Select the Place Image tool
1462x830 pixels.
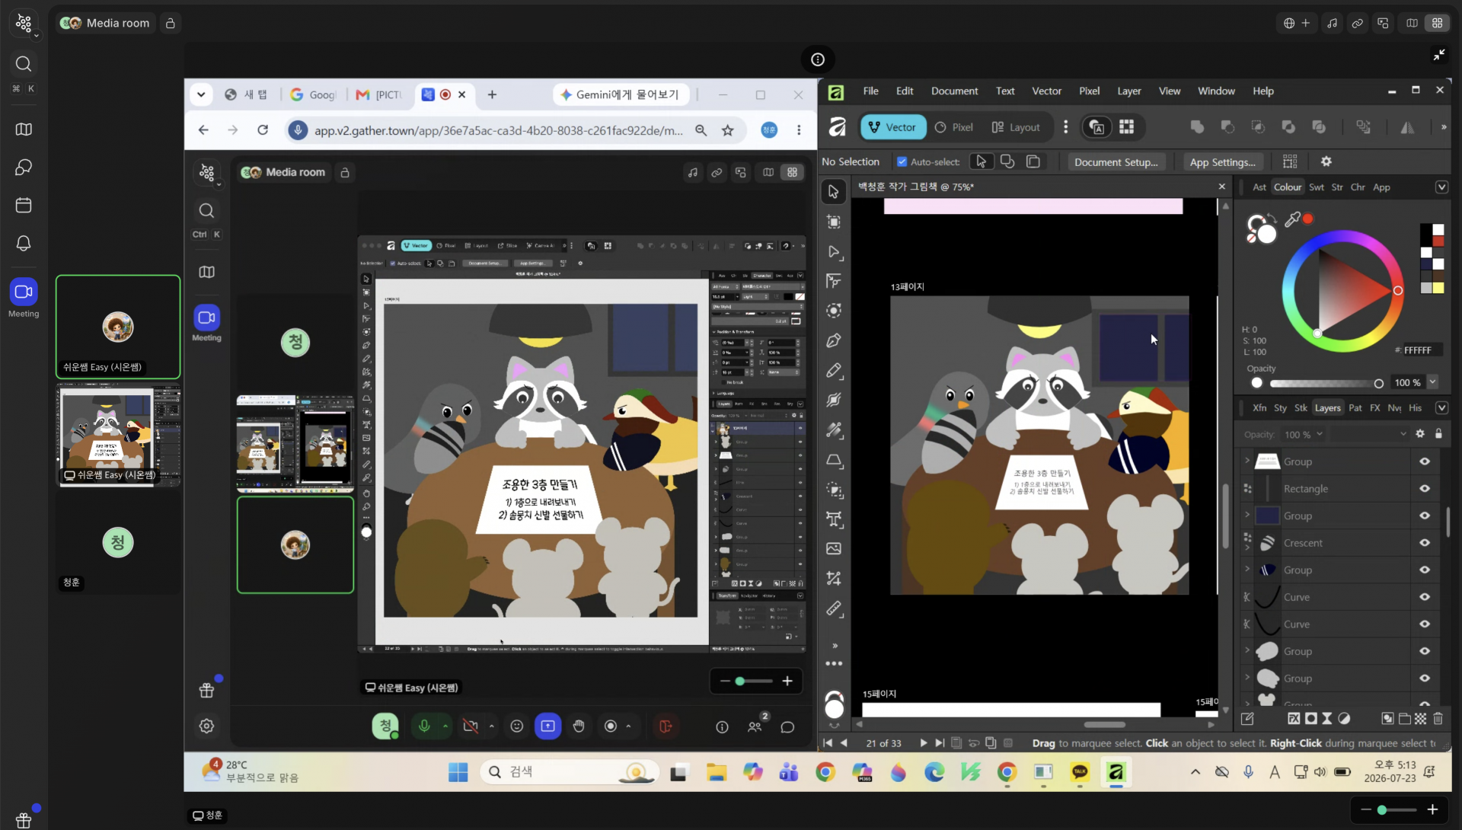[834, 549]
